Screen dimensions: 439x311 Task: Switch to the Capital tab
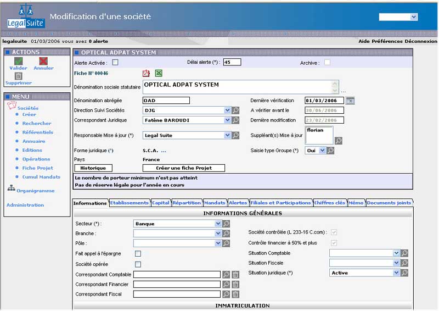pyautogui.click(x=161, y=203)
